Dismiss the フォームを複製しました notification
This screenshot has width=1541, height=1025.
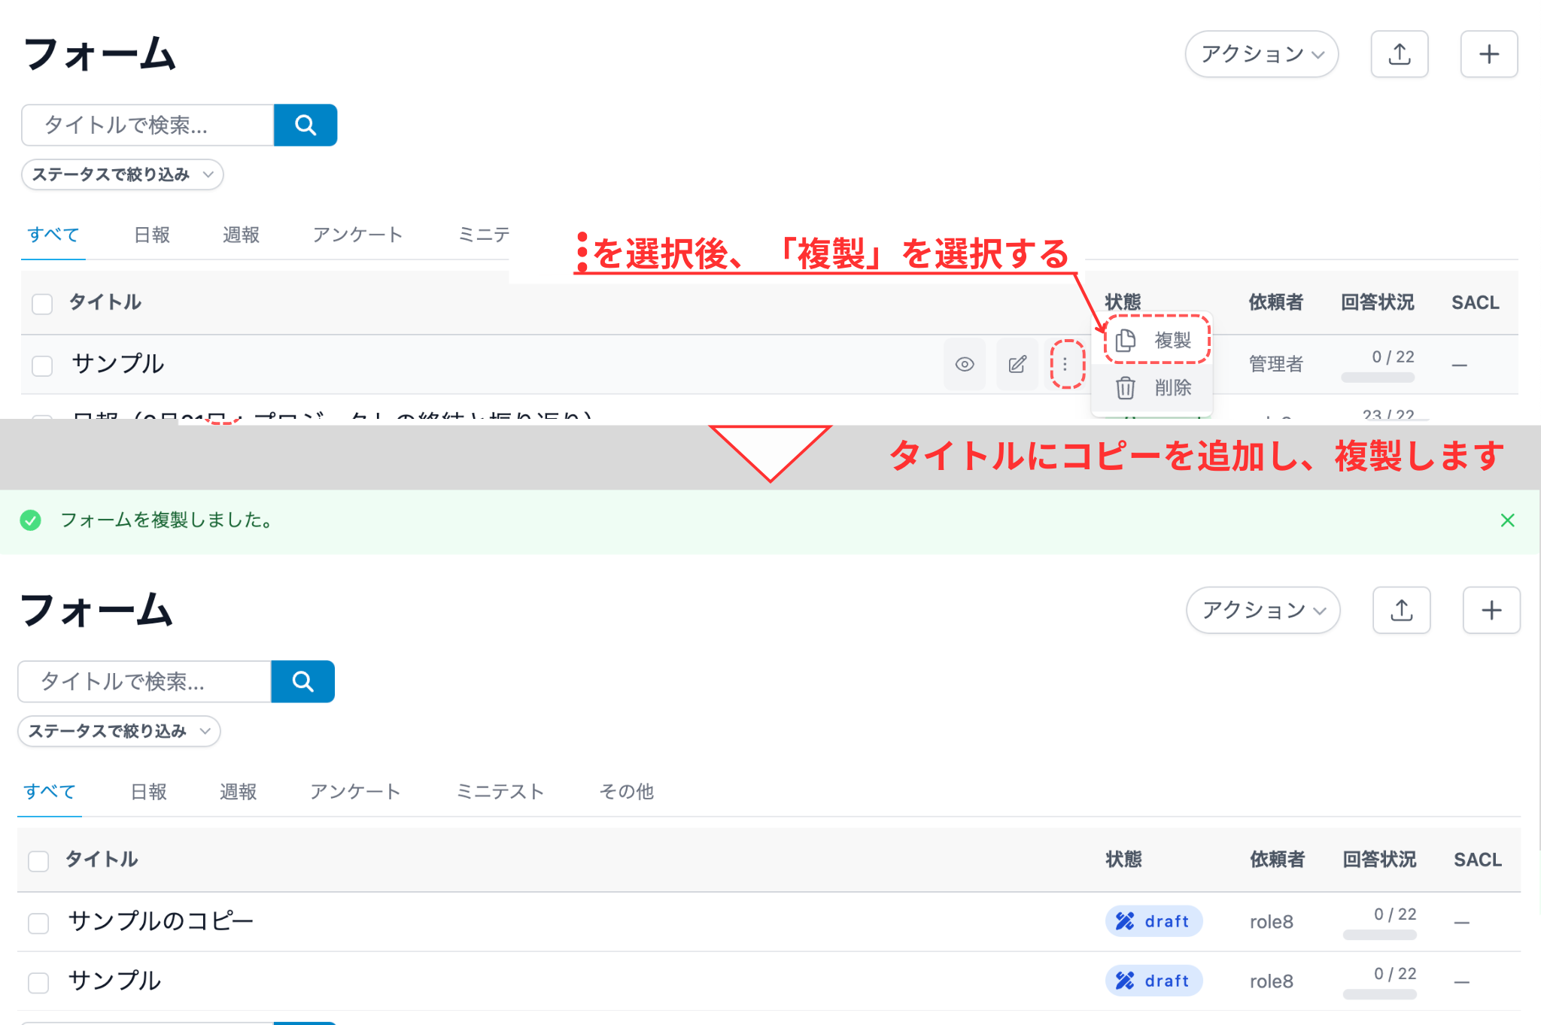pyautogui.click(x=1507, y=520)
